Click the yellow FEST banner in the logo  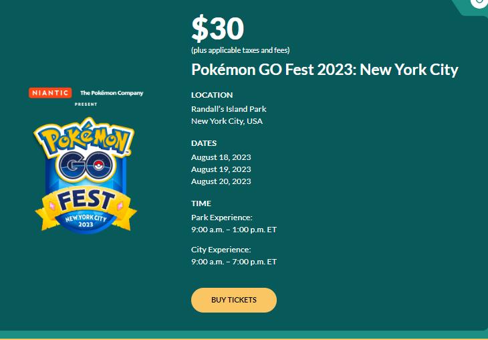[86, 199]
